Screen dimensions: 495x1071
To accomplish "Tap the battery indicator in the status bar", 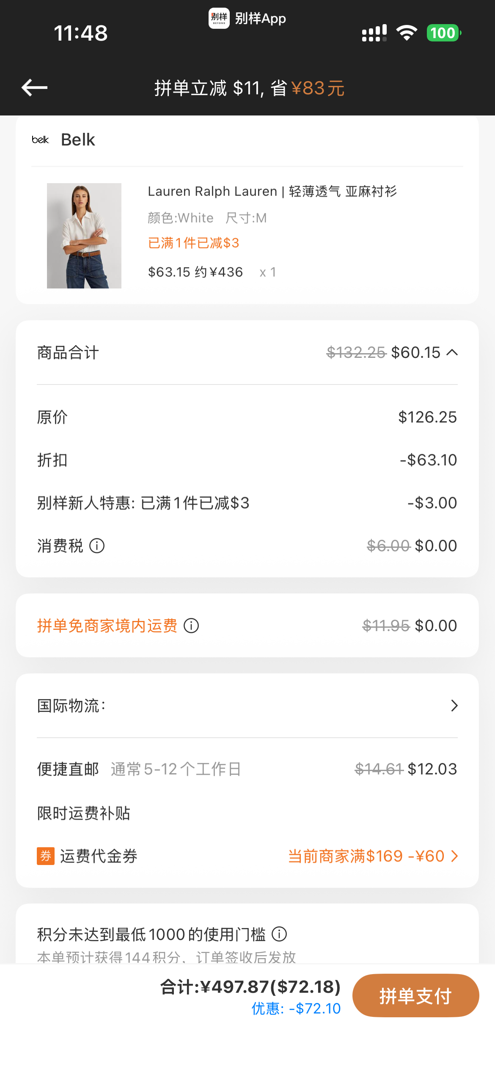I will pos(444,33).
